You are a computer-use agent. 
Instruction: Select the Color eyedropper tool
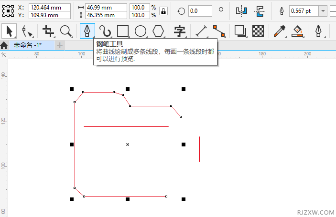(x=280, y=31)
